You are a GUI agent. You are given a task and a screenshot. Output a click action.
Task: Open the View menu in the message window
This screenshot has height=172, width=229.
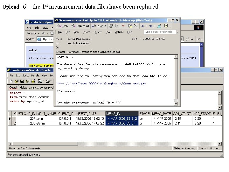click(76, 32)
